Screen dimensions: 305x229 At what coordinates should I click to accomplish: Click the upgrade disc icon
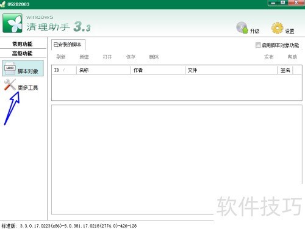242,27
